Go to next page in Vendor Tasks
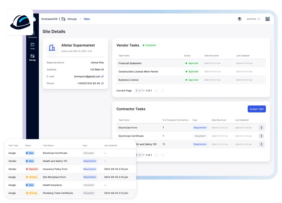This screenshot has height=203, width=282. (163, 90)
